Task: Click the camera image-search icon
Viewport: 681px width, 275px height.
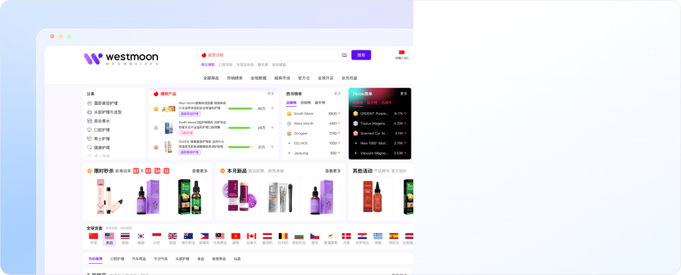Action: click(x=344, y=55)
